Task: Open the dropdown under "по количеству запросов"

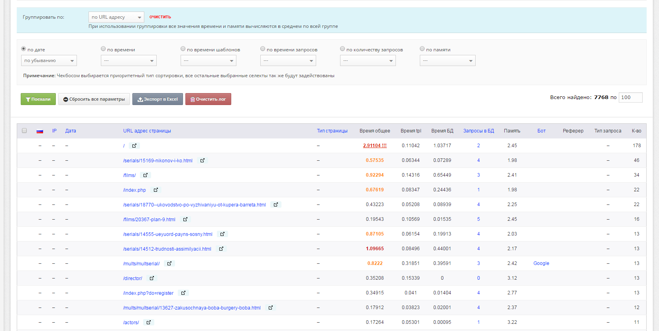Action: pyautogui.click(x=368, y=60)
